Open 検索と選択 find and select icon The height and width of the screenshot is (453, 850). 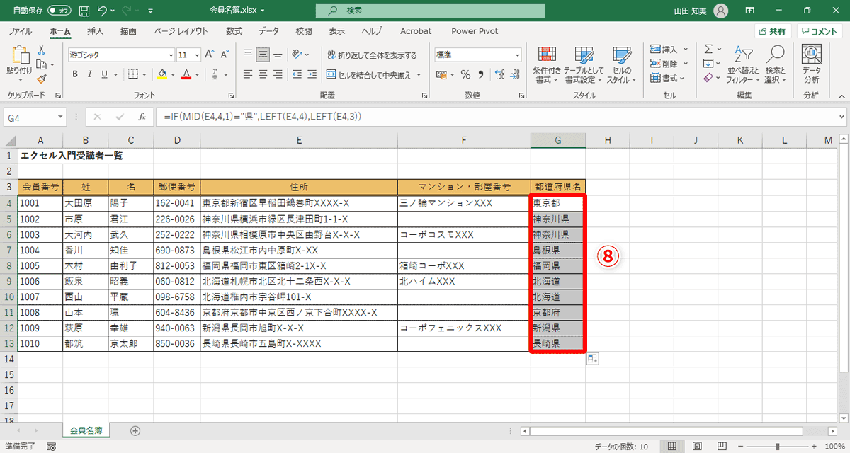tap(775, 64)
